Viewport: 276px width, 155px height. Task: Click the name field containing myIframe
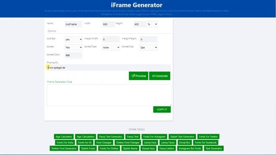[x=73, y=24]
